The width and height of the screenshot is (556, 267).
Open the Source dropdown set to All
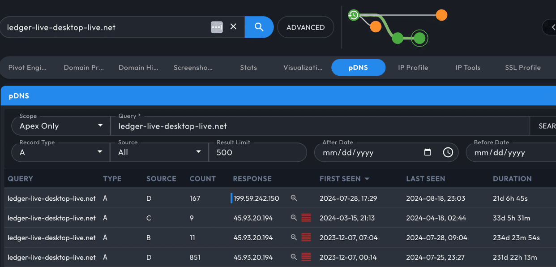[159, 152]
